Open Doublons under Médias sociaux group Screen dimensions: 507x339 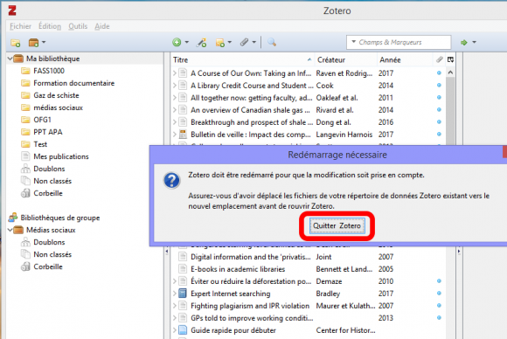tap(49, 242)
